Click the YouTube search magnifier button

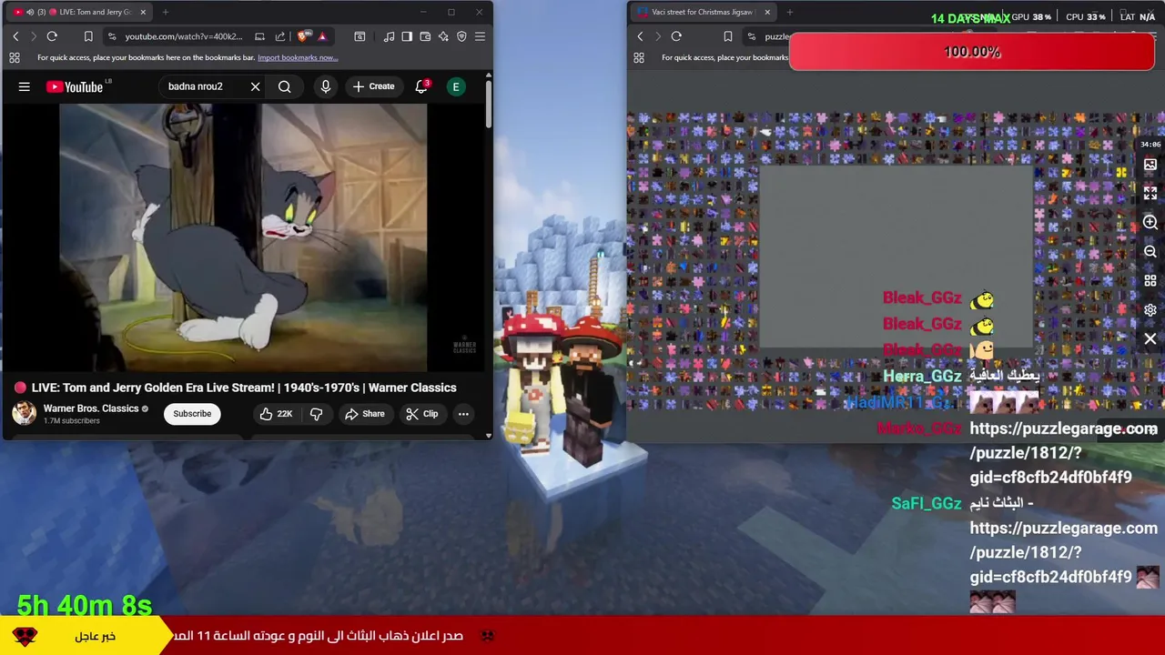(x=285, y=86)
